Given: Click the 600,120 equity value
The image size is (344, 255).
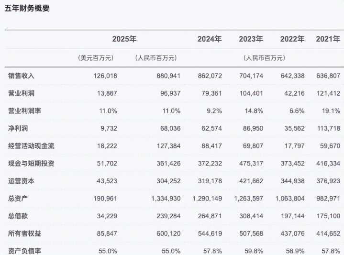Looking at the screenshot, I should (x=168, y=233).
